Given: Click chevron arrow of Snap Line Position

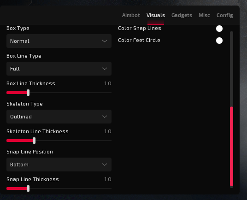Looking at the screenshot, I should click(x=105, y=165).
